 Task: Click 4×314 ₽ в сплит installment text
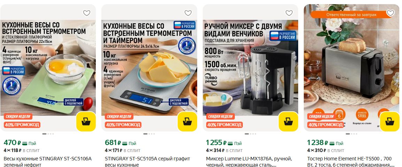pos(224,150)
